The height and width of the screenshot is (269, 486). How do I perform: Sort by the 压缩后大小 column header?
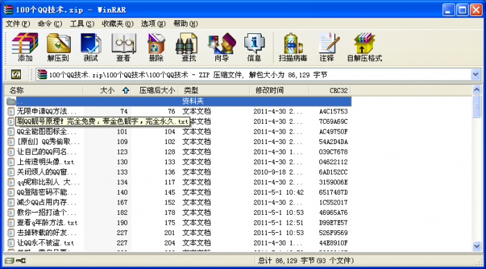pos(155,90)
